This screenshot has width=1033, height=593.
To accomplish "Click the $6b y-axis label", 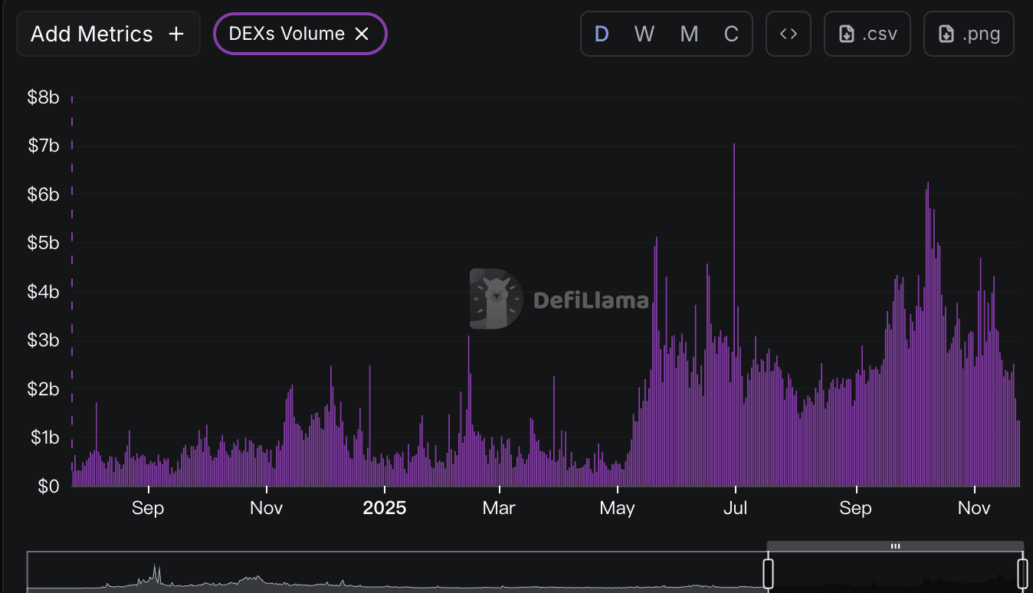I will [44, 195].
